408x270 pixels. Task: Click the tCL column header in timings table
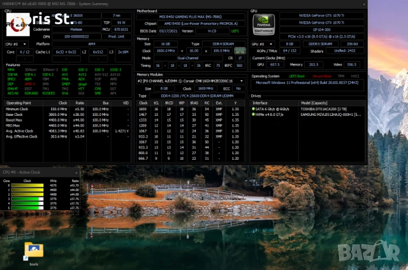156,103
